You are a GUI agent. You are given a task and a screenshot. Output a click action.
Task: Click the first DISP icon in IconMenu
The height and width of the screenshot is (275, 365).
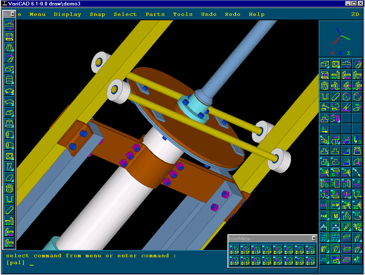pos(235,250)
